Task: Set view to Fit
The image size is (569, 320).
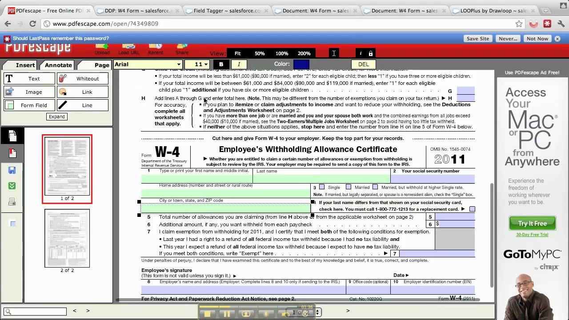Action: 237,53
